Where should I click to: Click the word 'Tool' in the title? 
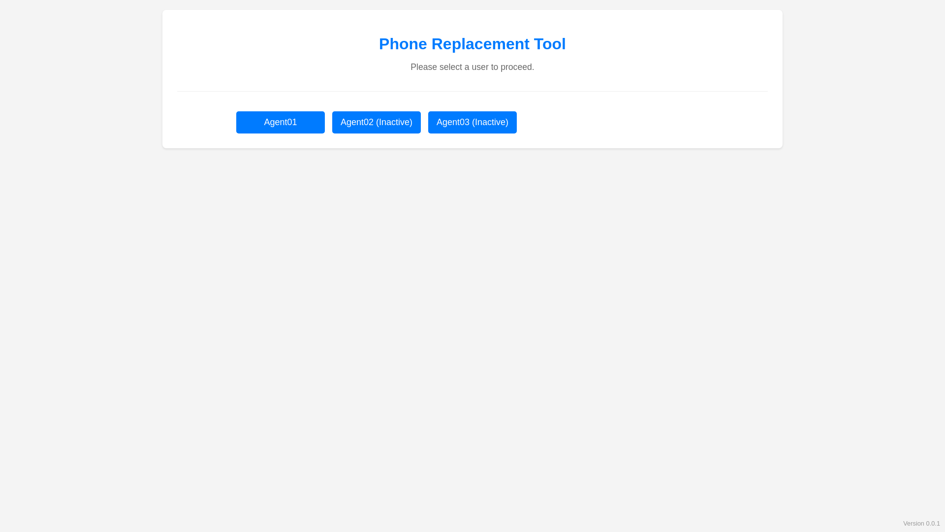point(550,44)
